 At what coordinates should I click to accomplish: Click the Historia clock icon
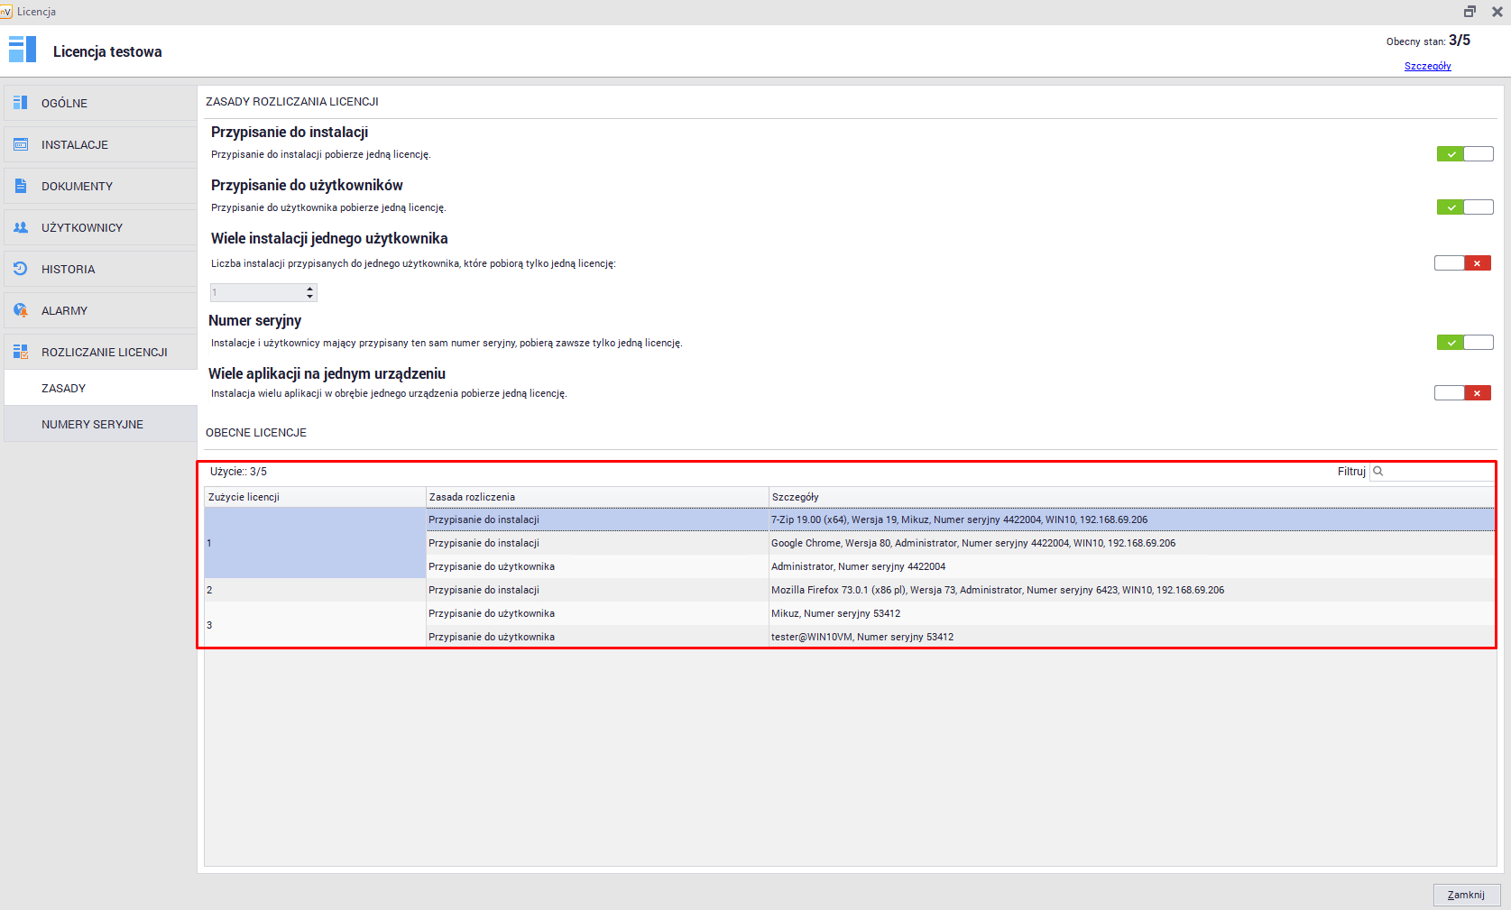21,269
